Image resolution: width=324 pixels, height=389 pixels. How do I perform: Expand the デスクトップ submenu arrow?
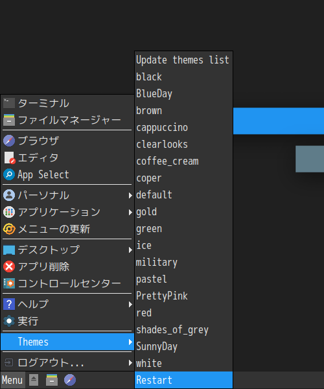tap(130, 250)
